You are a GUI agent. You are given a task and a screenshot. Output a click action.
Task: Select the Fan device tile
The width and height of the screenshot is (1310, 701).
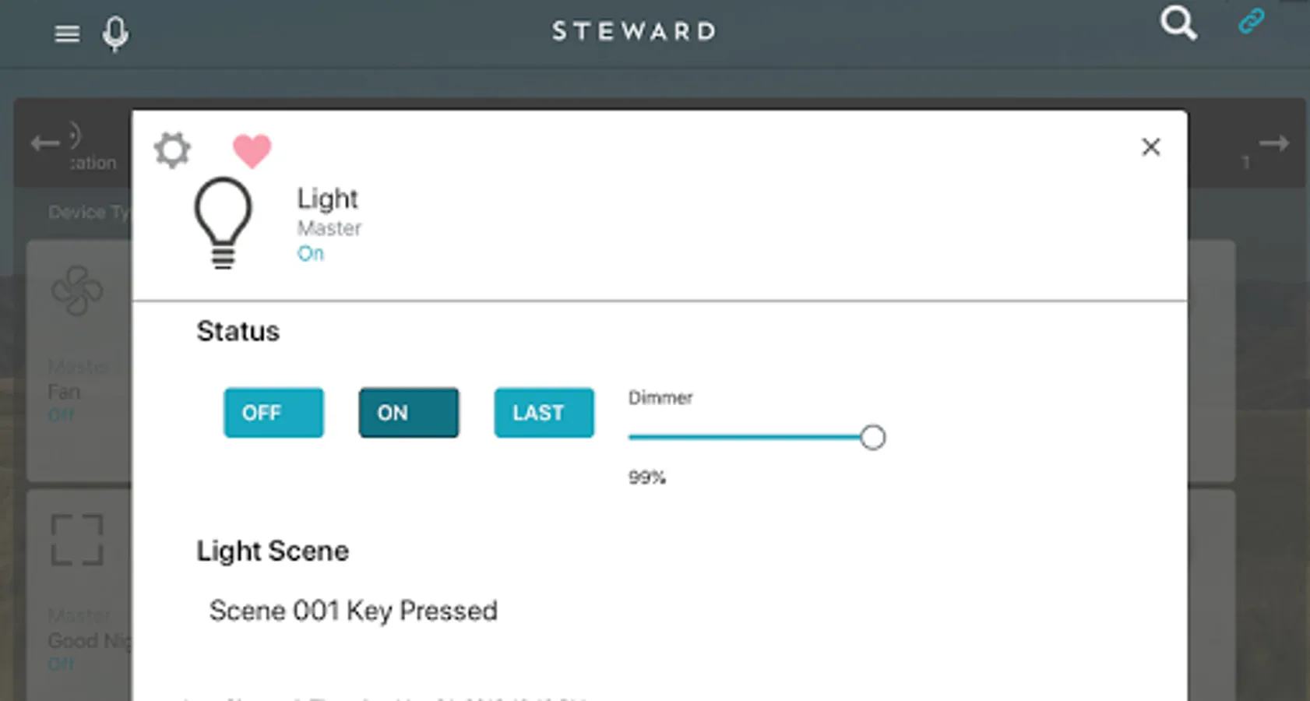pyautogui.click(x=78, y=358)
